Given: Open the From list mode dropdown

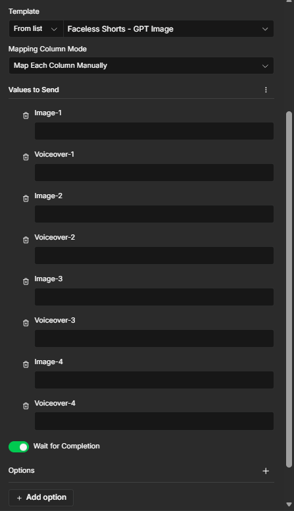Looking at the screenshot, I should pyautogui.click(x=36, y=29).
